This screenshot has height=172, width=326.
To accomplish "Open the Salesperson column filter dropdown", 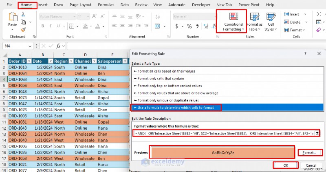I will point(125,61).
